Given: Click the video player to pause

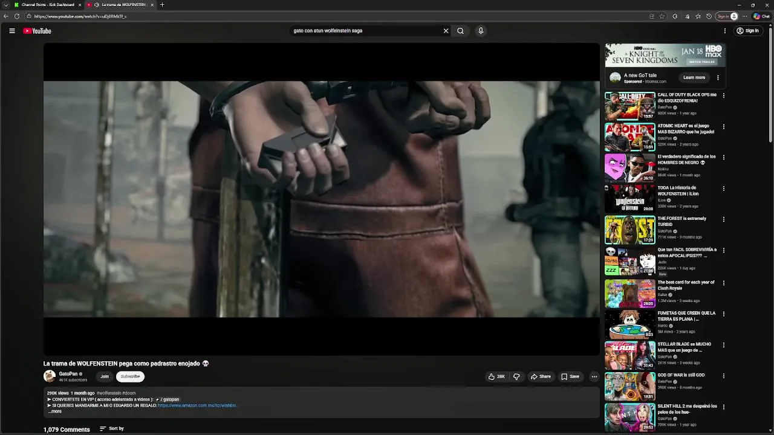Looking at the screenshot, I should pos(321,199).
